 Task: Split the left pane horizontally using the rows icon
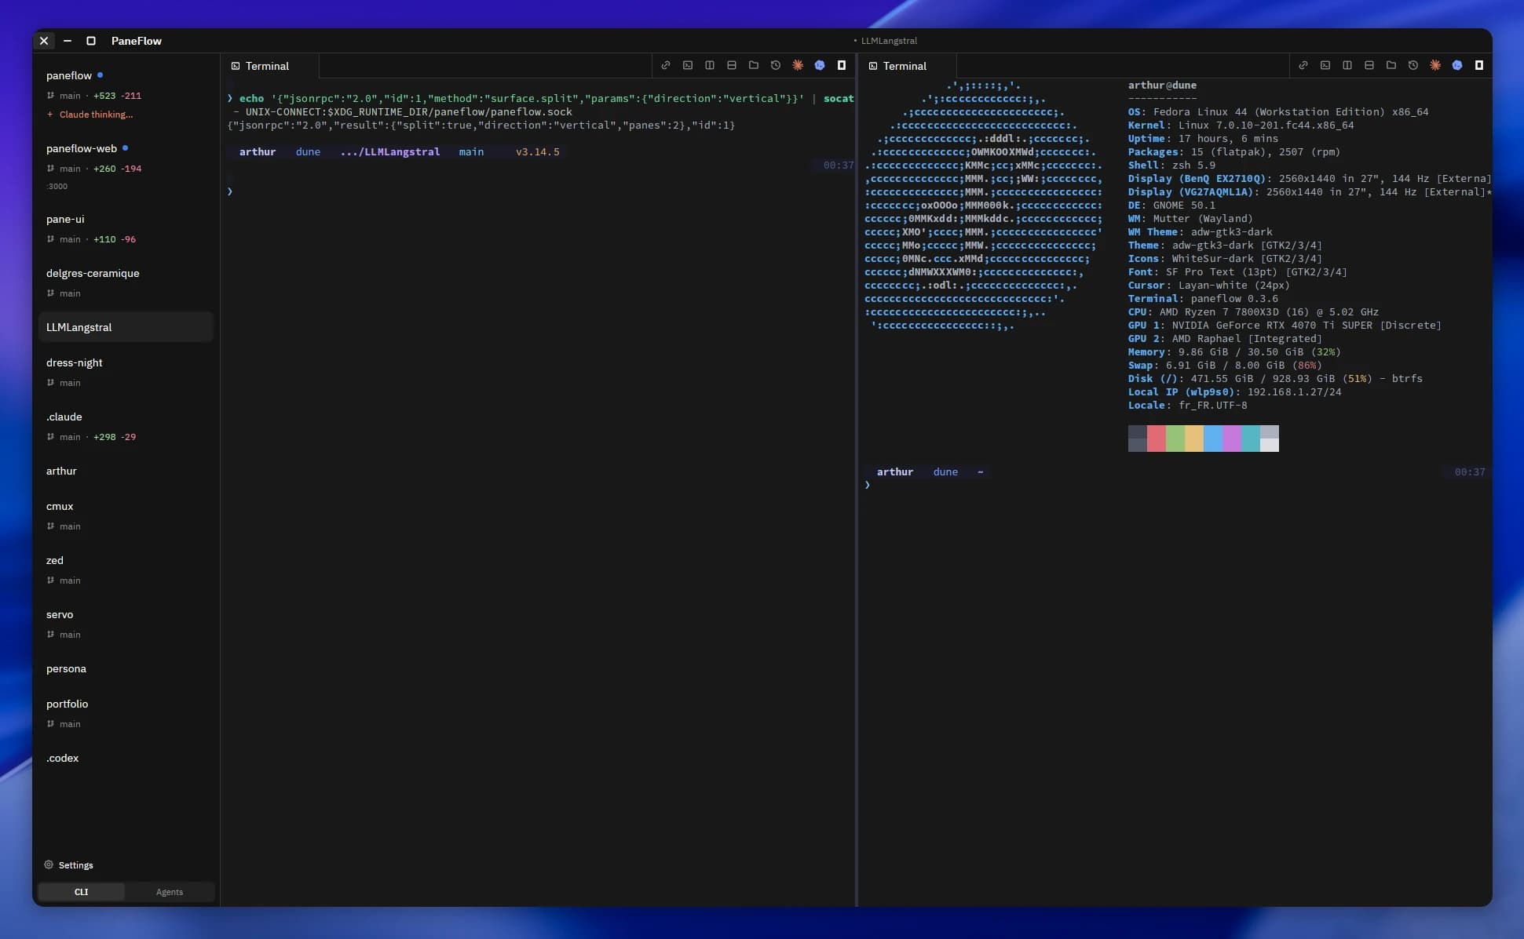pos(732,66)
